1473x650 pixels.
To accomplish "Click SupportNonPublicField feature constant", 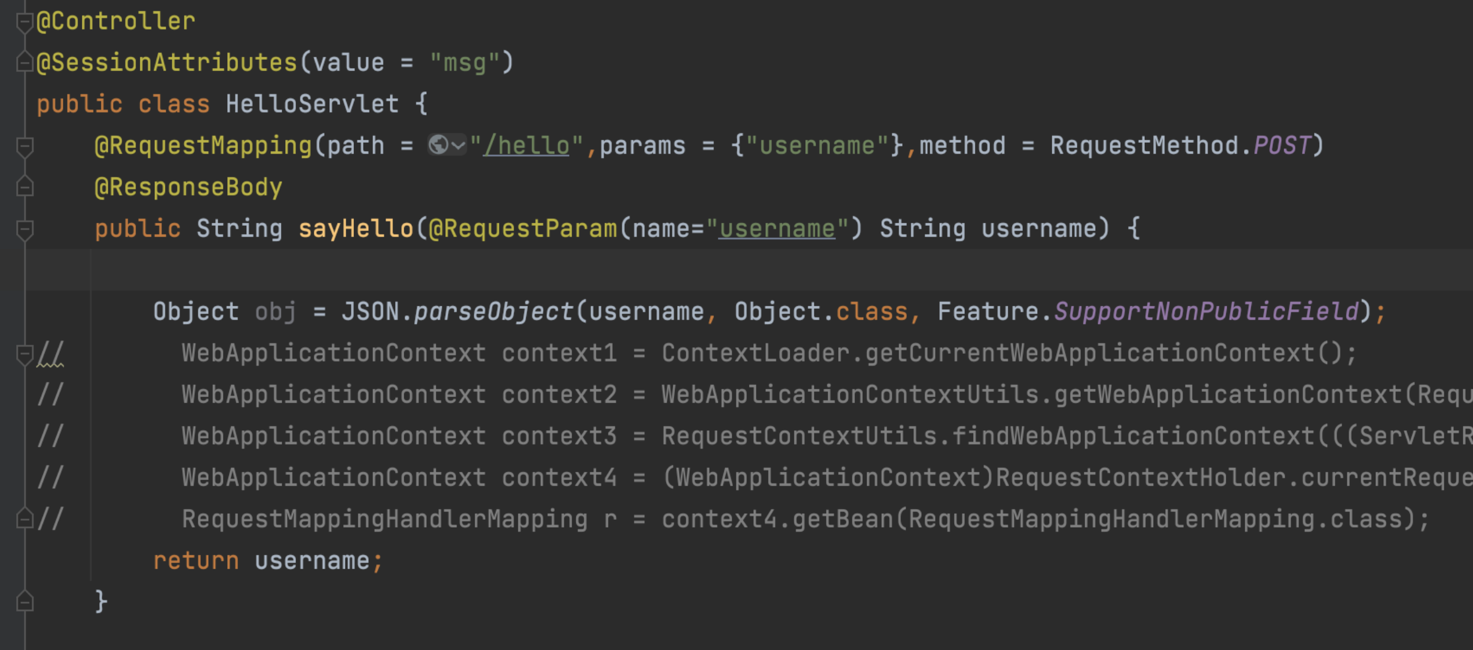I will pos(1206,312).
